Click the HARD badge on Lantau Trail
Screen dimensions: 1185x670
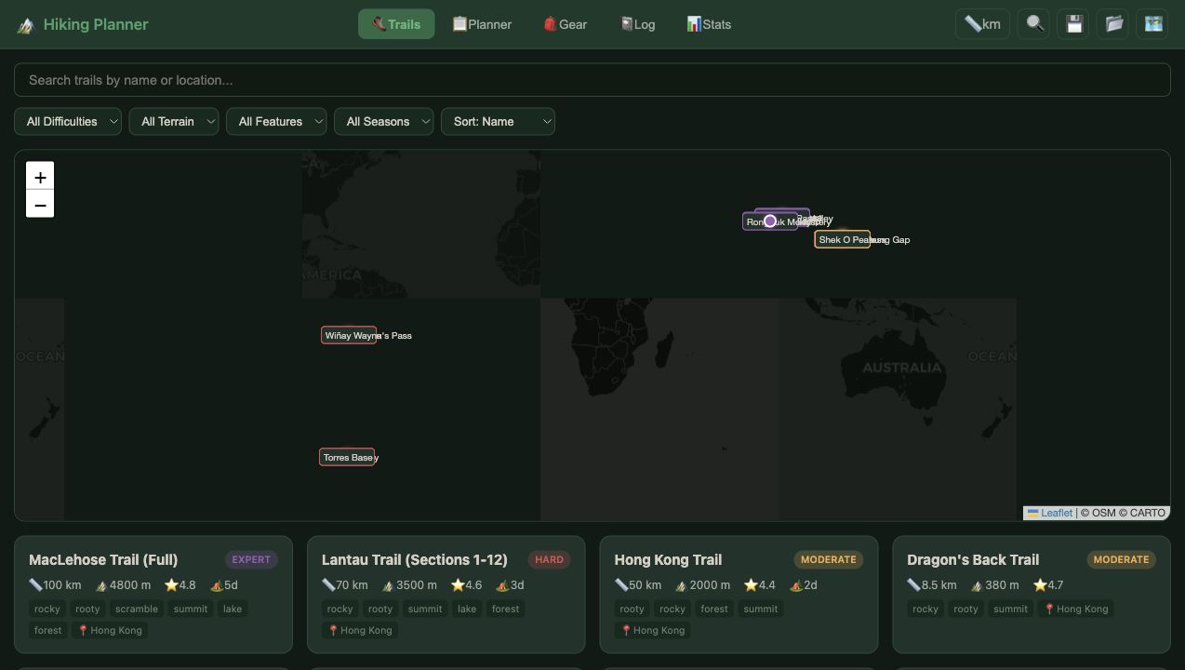(549, 559)
